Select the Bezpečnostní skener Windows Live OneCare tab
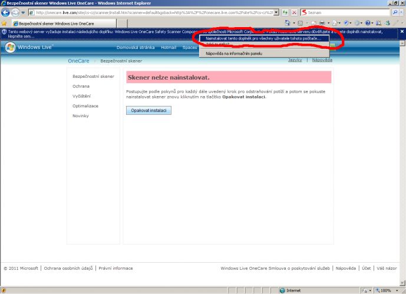Screen dimensions: 406x294 point(64,24)
